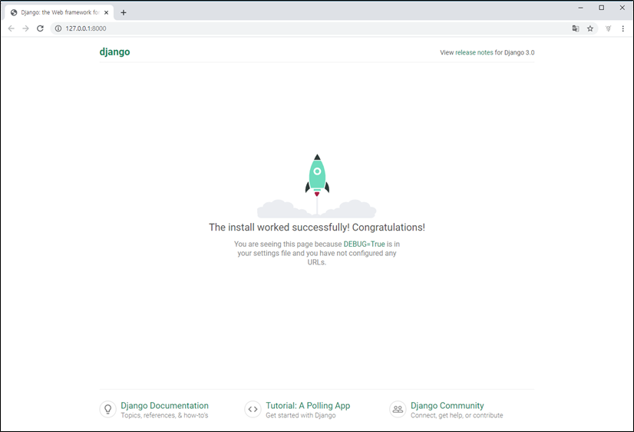634x432 pixels.
Task: Click the people community icon
Action: click(x=398, y=410)
